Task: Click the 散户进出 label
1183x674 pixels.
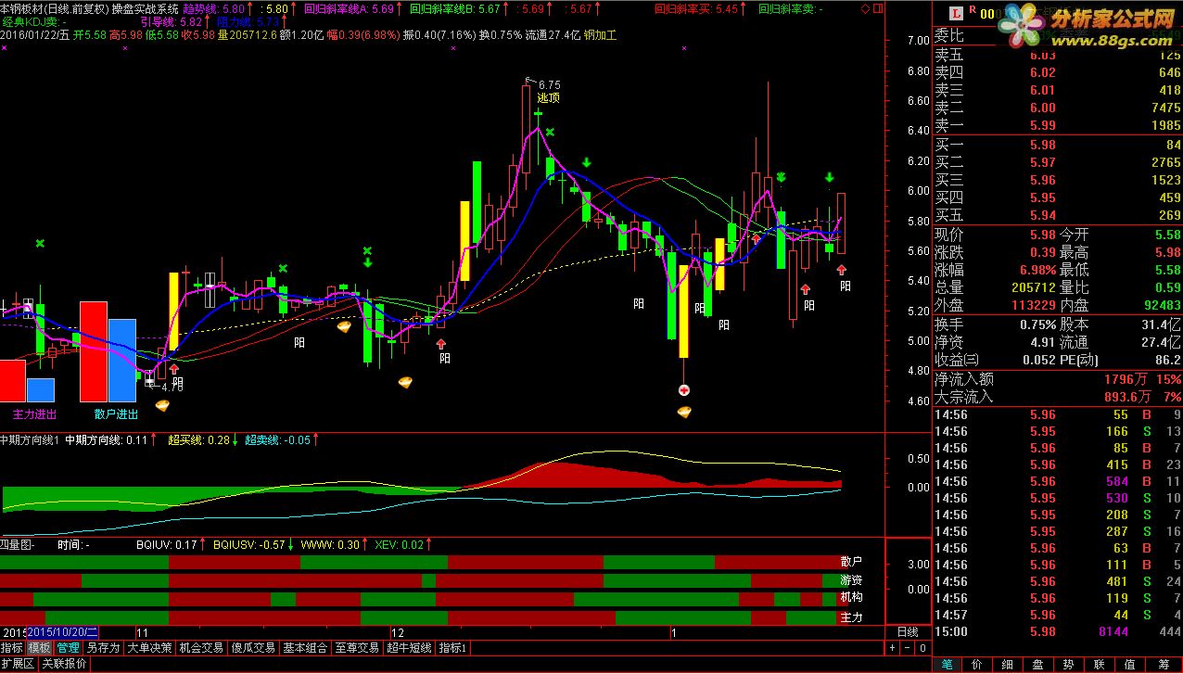Action: click(x=116, y=413)
